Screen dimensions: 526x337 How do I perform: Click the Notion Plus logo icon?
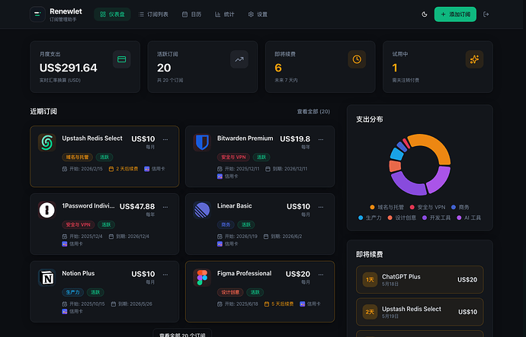47,278
